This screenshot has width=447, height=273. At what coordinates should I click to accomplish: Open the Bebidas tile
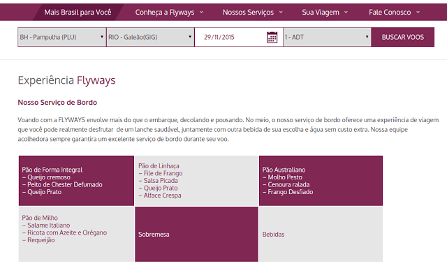[x=321, y=234]
